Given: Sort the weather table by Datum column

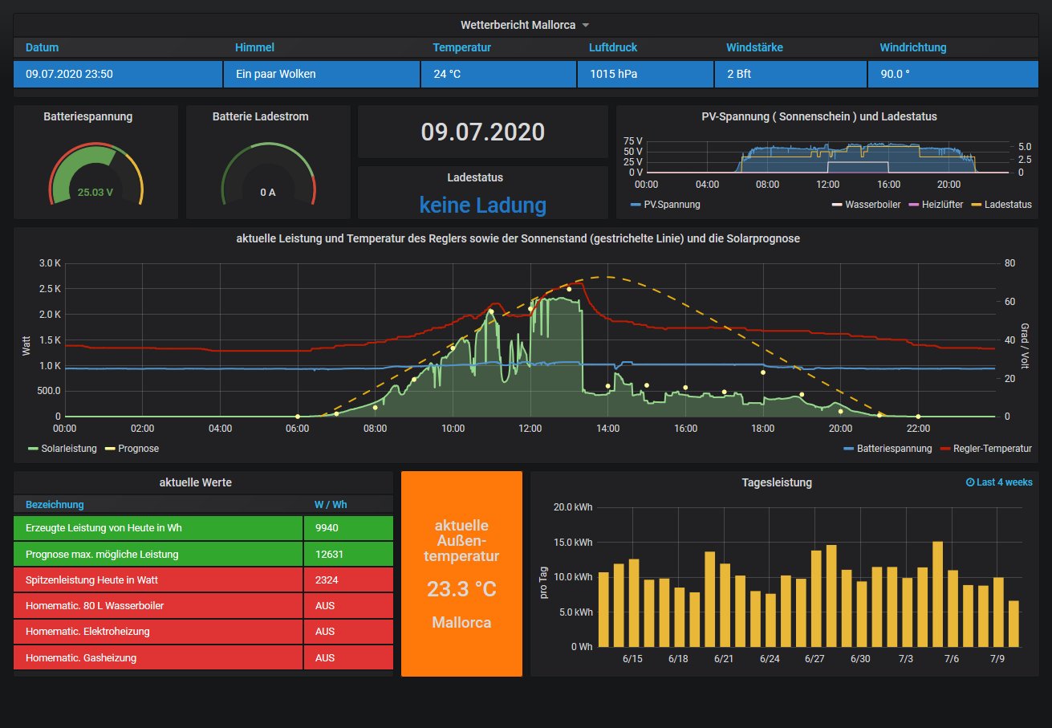Looking at the screenshot, I should click(42, 47).
